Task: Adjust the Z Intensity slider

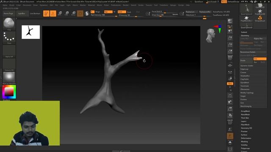Action: tap(131, 15)
